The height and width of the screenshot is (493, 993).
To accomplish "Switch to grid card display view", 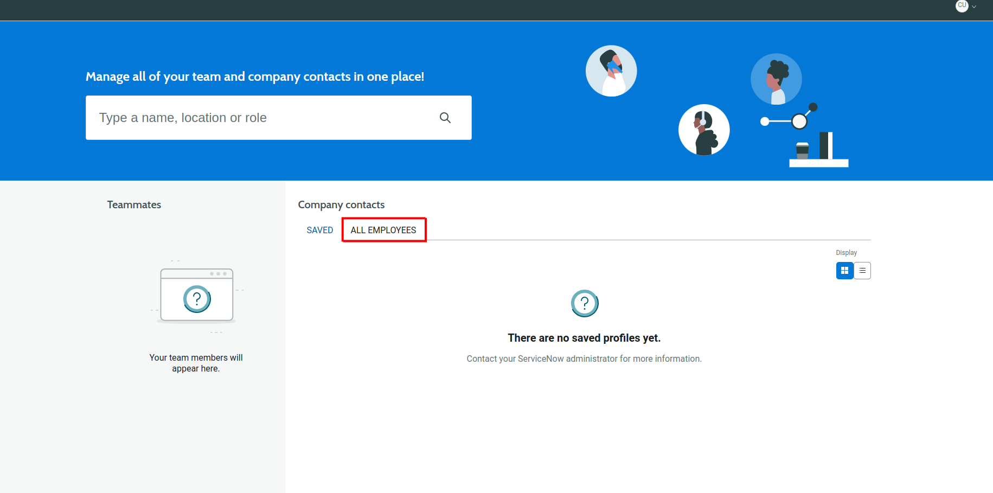I will [x=844, y=271].
